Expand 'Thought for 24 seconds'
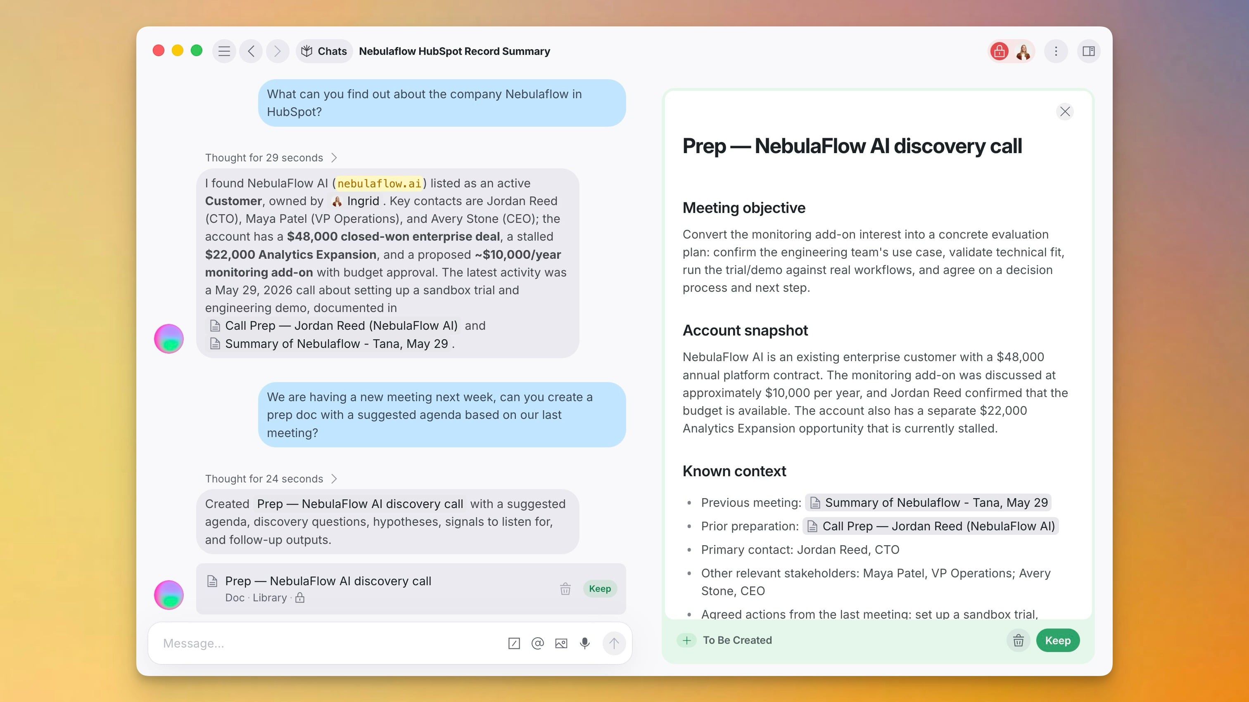Image resolution: width=1249 pixels, height=702 pixels. [271, 479]
